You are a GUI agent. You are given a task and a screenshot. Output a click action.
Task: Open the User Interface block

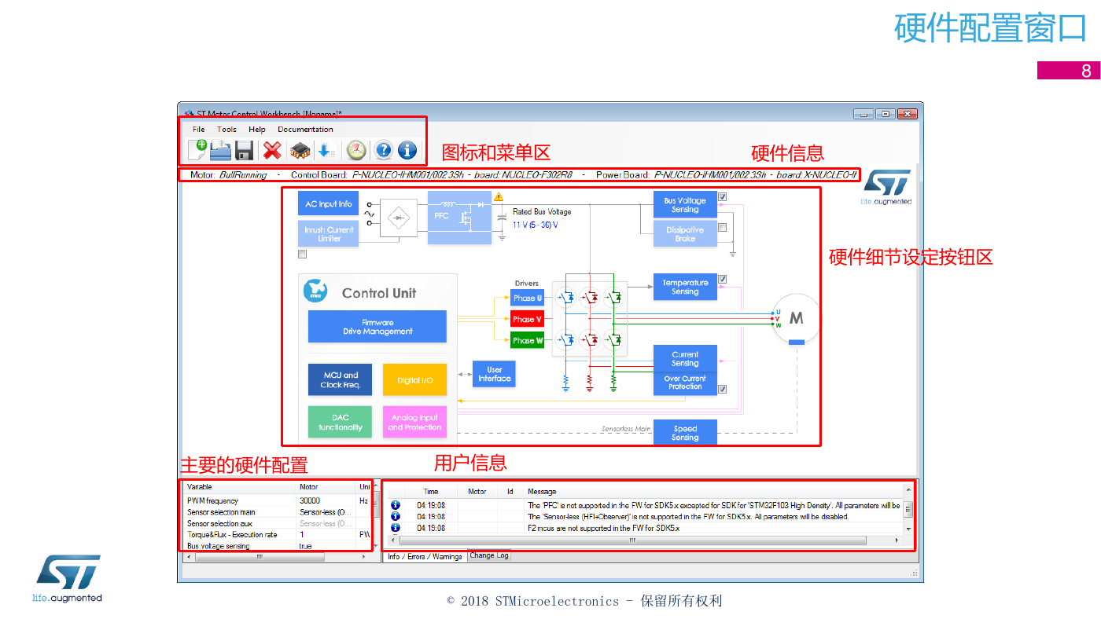click(x=495, y=374)
